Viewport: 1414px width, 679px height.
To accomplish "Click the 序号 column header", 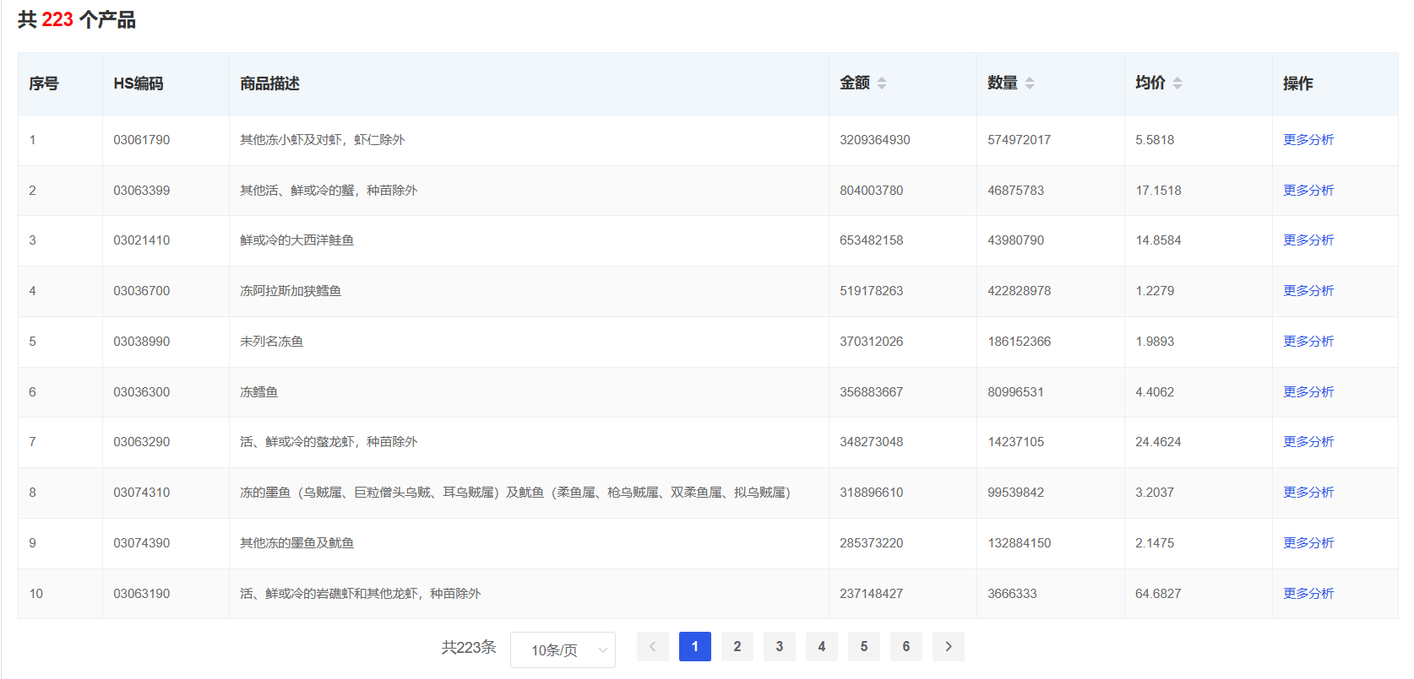I will 44,84.
